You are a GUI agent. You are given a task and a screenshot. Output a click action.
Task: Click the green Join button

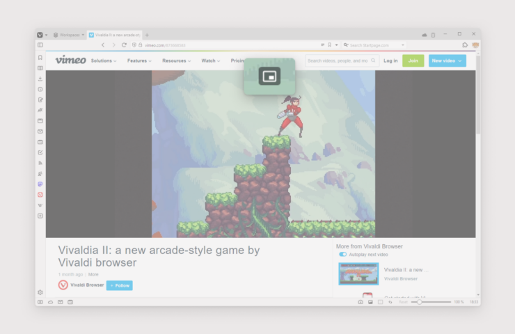click(x=413, y=61)
